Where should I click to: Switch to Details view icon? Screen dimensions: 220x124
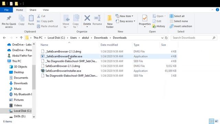[211, 121]
